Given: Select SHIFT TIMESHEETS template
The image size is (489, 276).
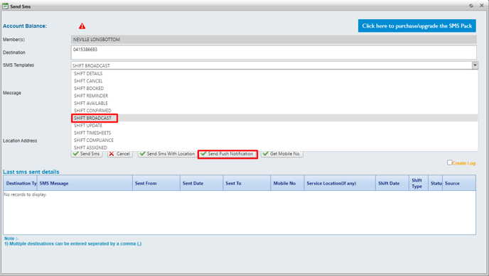Looking at the screenshot, I should 274,133.
